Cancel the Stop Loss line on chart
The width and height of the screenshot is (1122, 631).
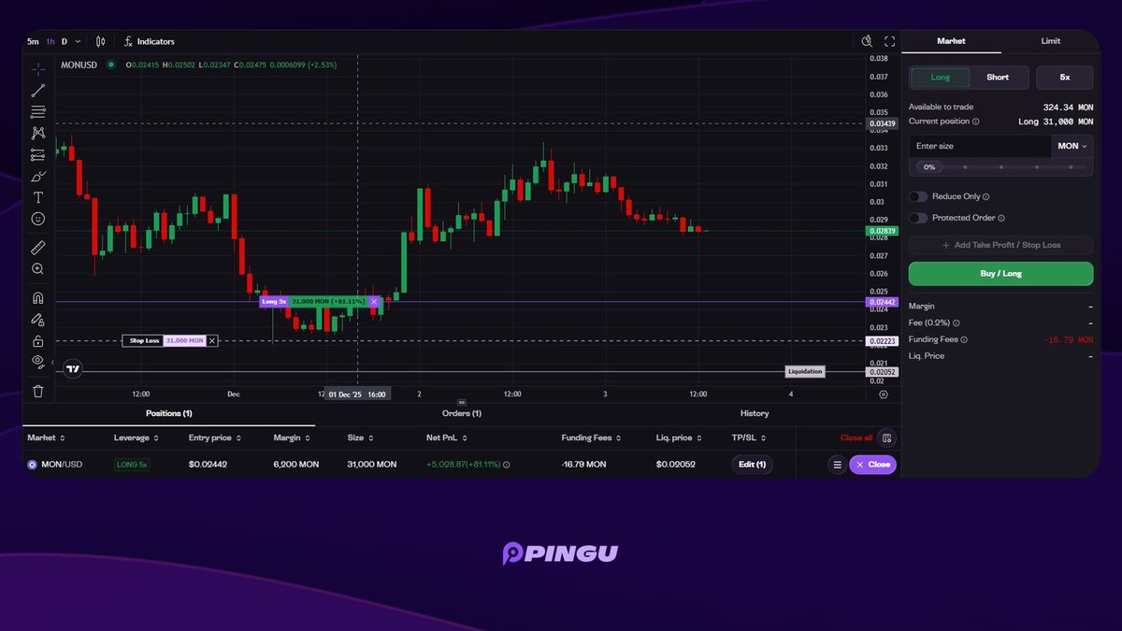pos(212,341)
